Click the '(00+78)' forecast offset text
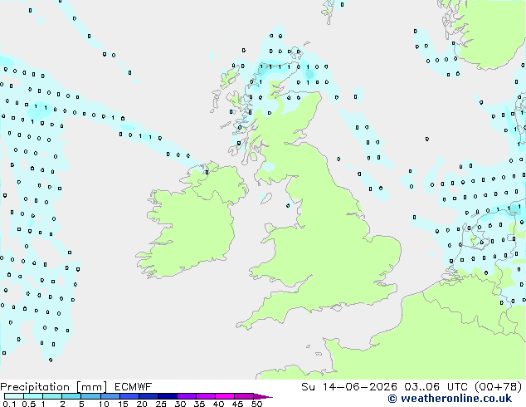 (498, 387)
